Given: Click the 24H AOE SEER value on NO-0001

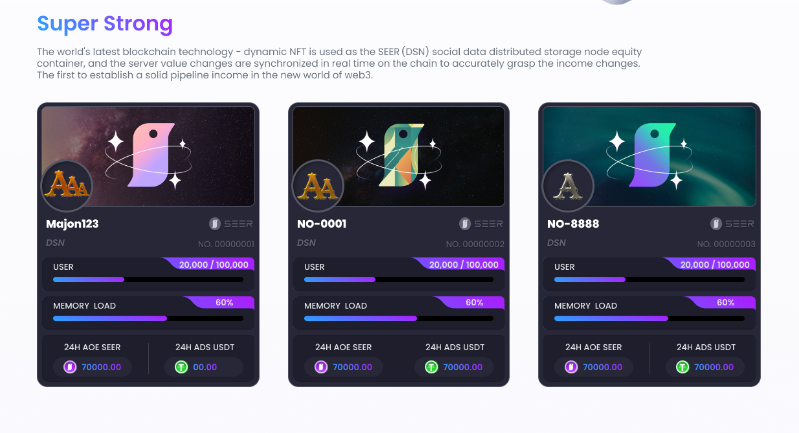Looking at the screenshot, I should [x=353, y=367].
